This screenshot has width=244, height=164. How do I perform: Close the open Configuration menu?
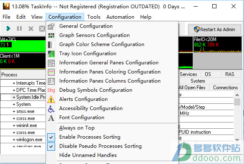coord(65,17)
